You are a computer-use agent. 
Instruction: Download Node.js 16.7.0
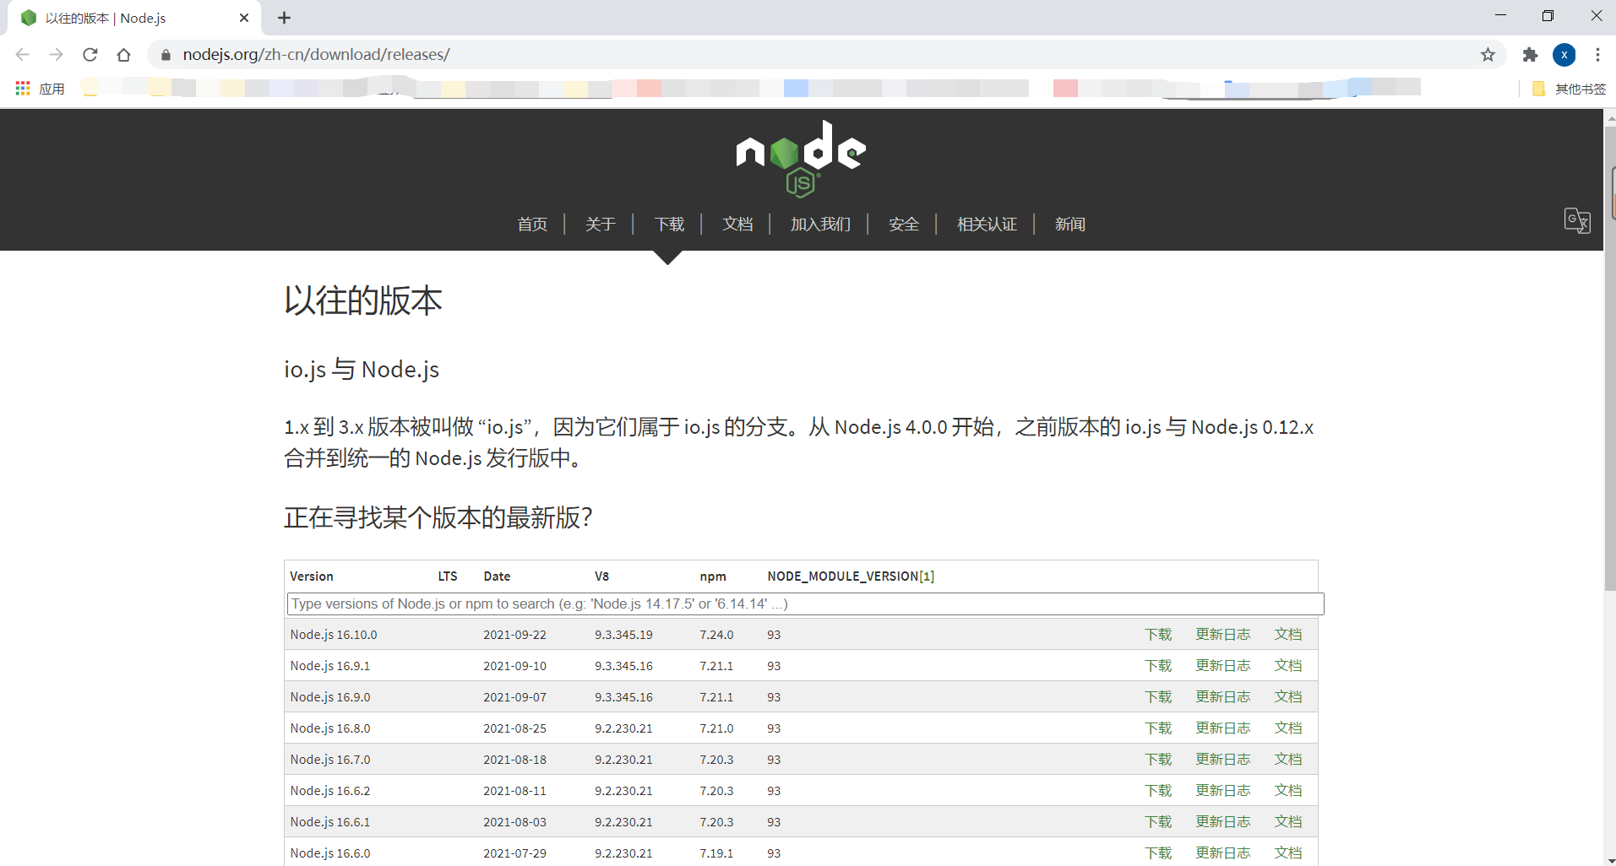1158,760
